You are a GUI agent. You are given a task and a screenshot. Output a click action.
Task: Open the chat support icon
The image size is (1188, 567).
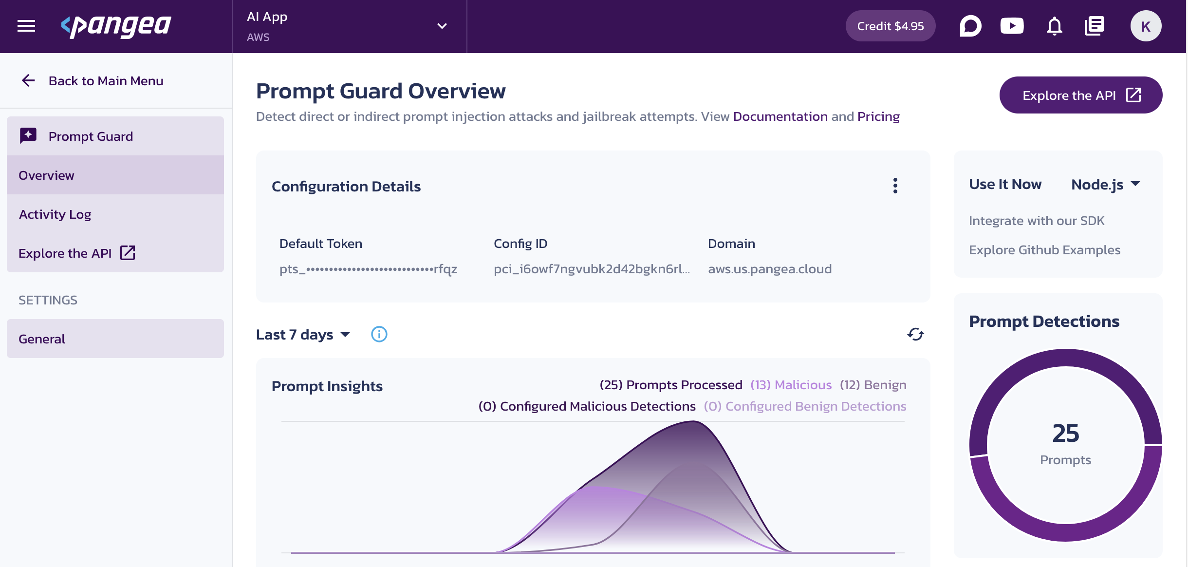pos(970,26)
